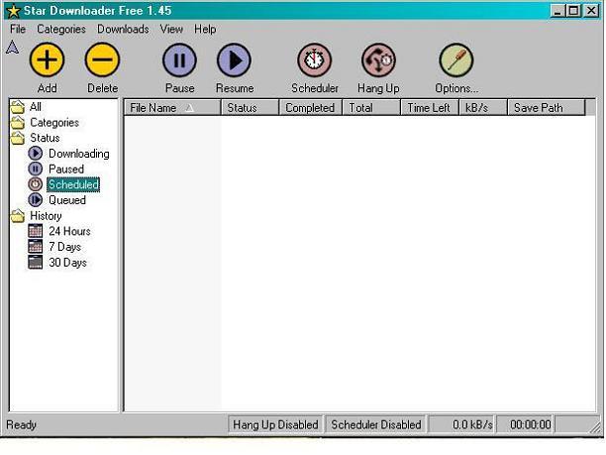Click the Hang Up phone icon
The height and width of the screenshot is (455, 606).
(378, 60)
